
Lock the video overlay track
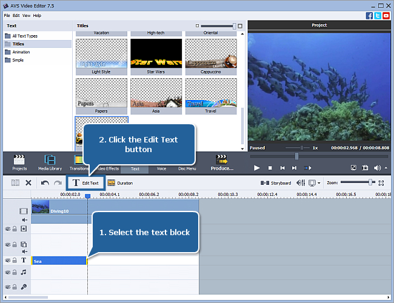(15, 244)
